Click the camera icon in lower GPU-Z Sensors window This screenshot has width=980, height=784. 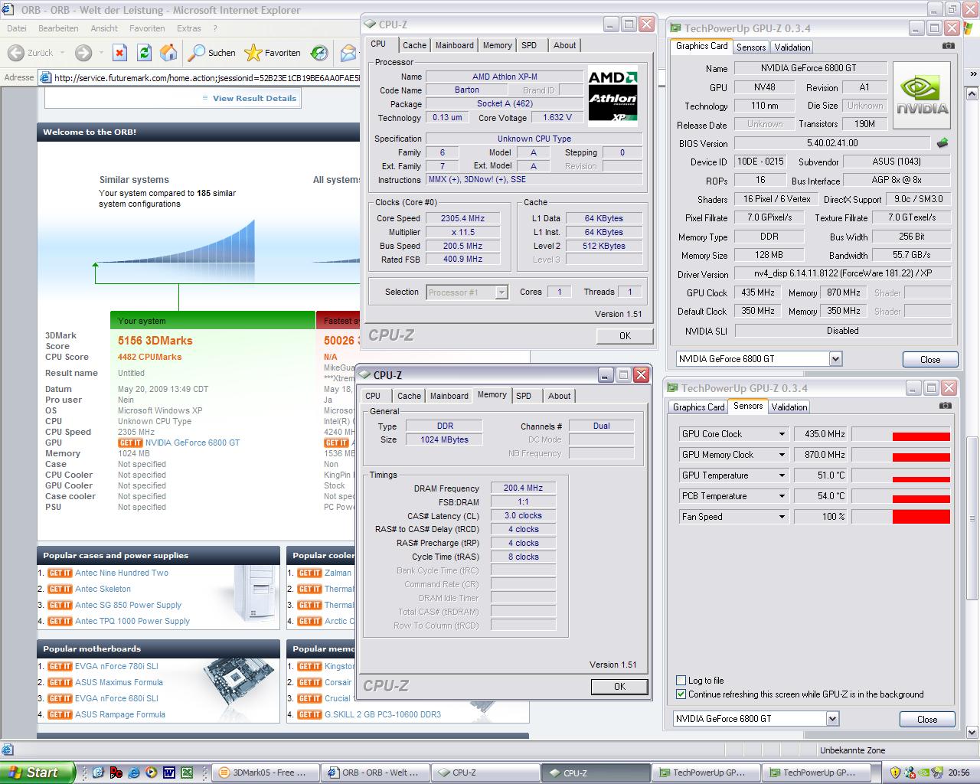[946, 406]
